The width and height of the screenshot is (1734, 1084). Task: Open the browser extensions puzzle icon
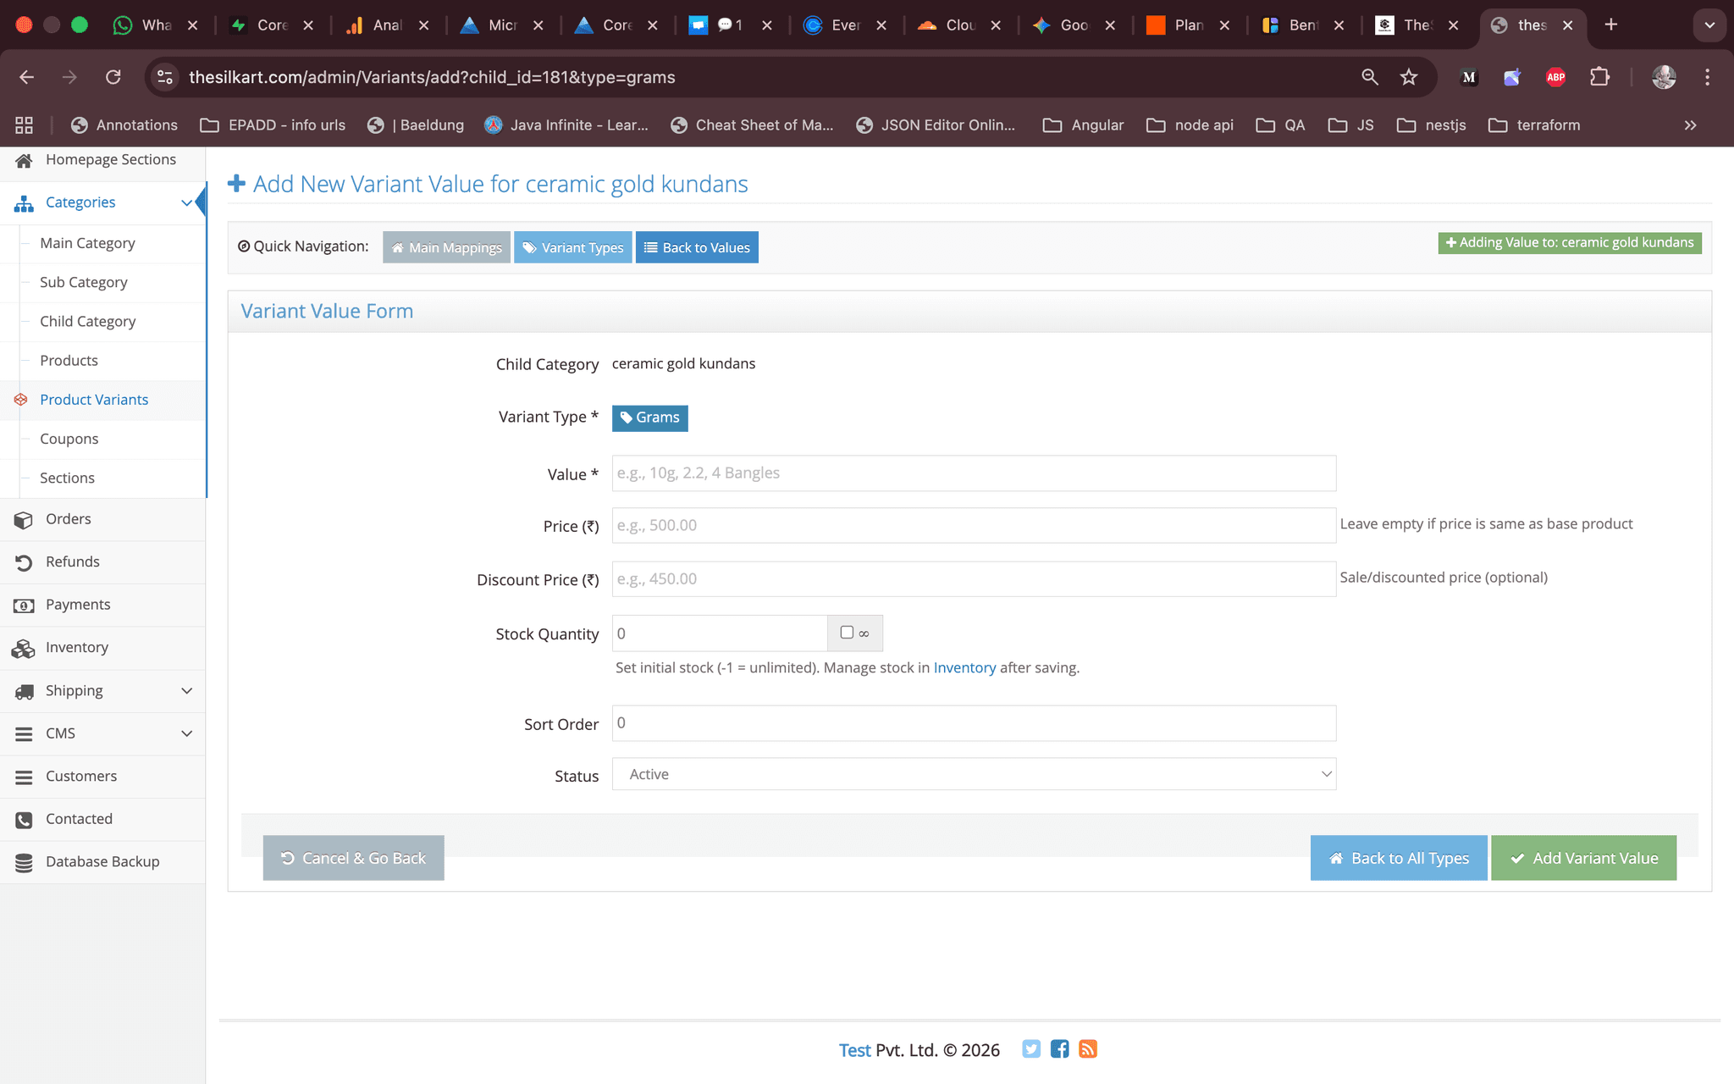coord(1599,77)
